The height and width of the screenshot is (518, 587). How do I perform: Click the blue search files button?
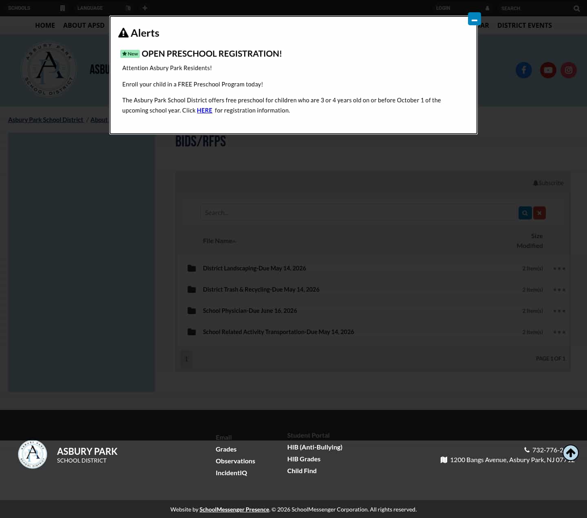[525, 213]
